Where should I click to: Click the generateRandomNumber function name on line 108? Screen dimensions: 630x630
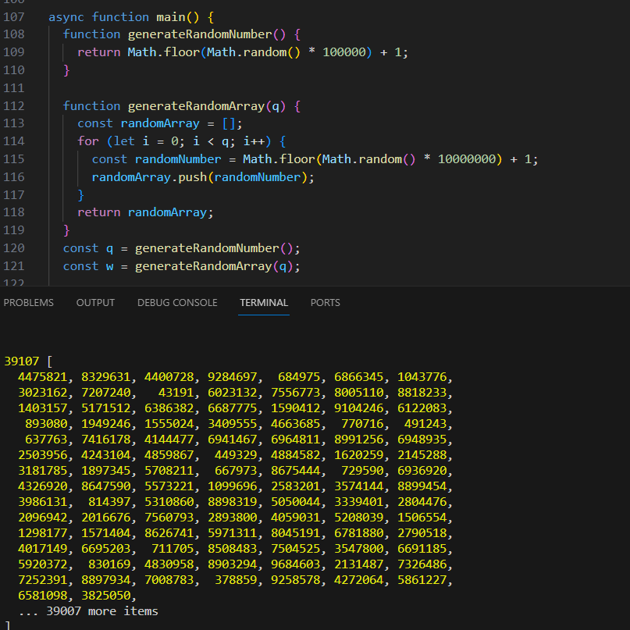tap(200, 34)
